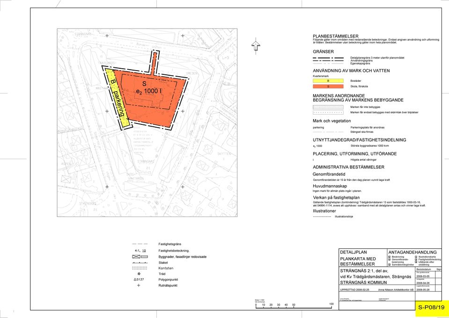Click the 'UPPRÄTTAD 2008-02-25' text
449x318 pixels.
pyautogui.click(x=354, y=289)
